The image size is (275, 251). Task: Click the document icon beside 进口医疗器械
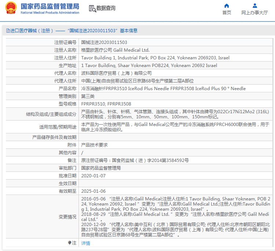click(x=8, y=31)
